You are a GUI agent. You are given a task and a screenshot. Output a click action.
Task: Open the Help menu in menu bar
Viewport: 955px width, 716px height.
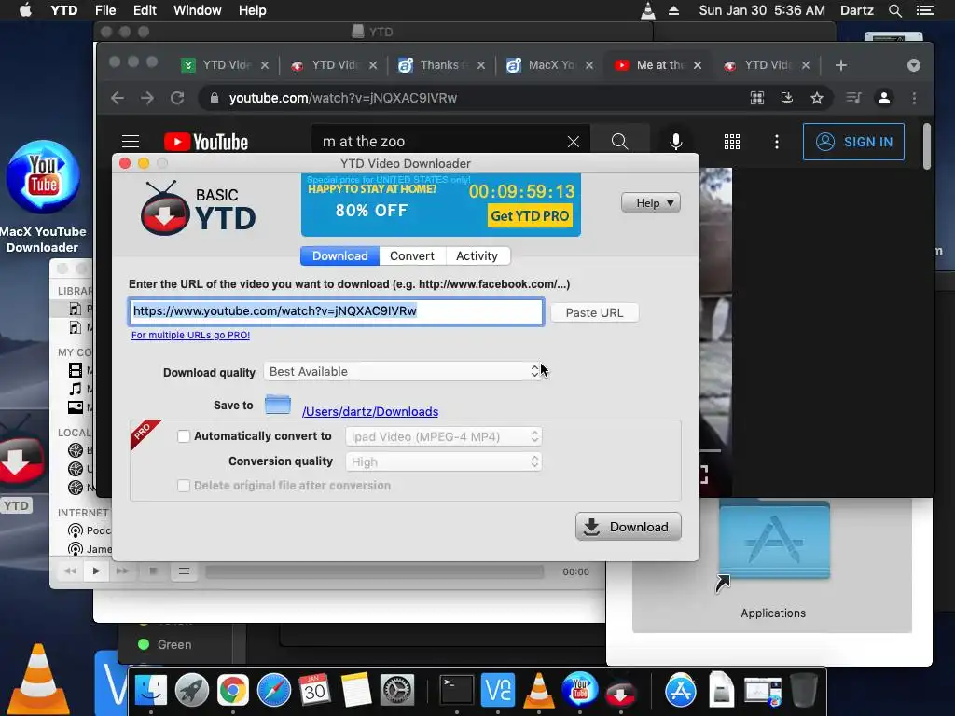[252, 10]
